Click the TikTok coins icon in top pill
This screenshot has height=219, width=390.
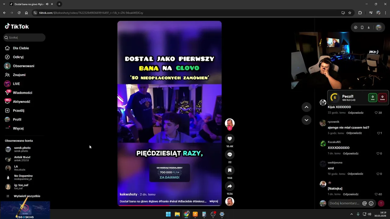[356, 27]
